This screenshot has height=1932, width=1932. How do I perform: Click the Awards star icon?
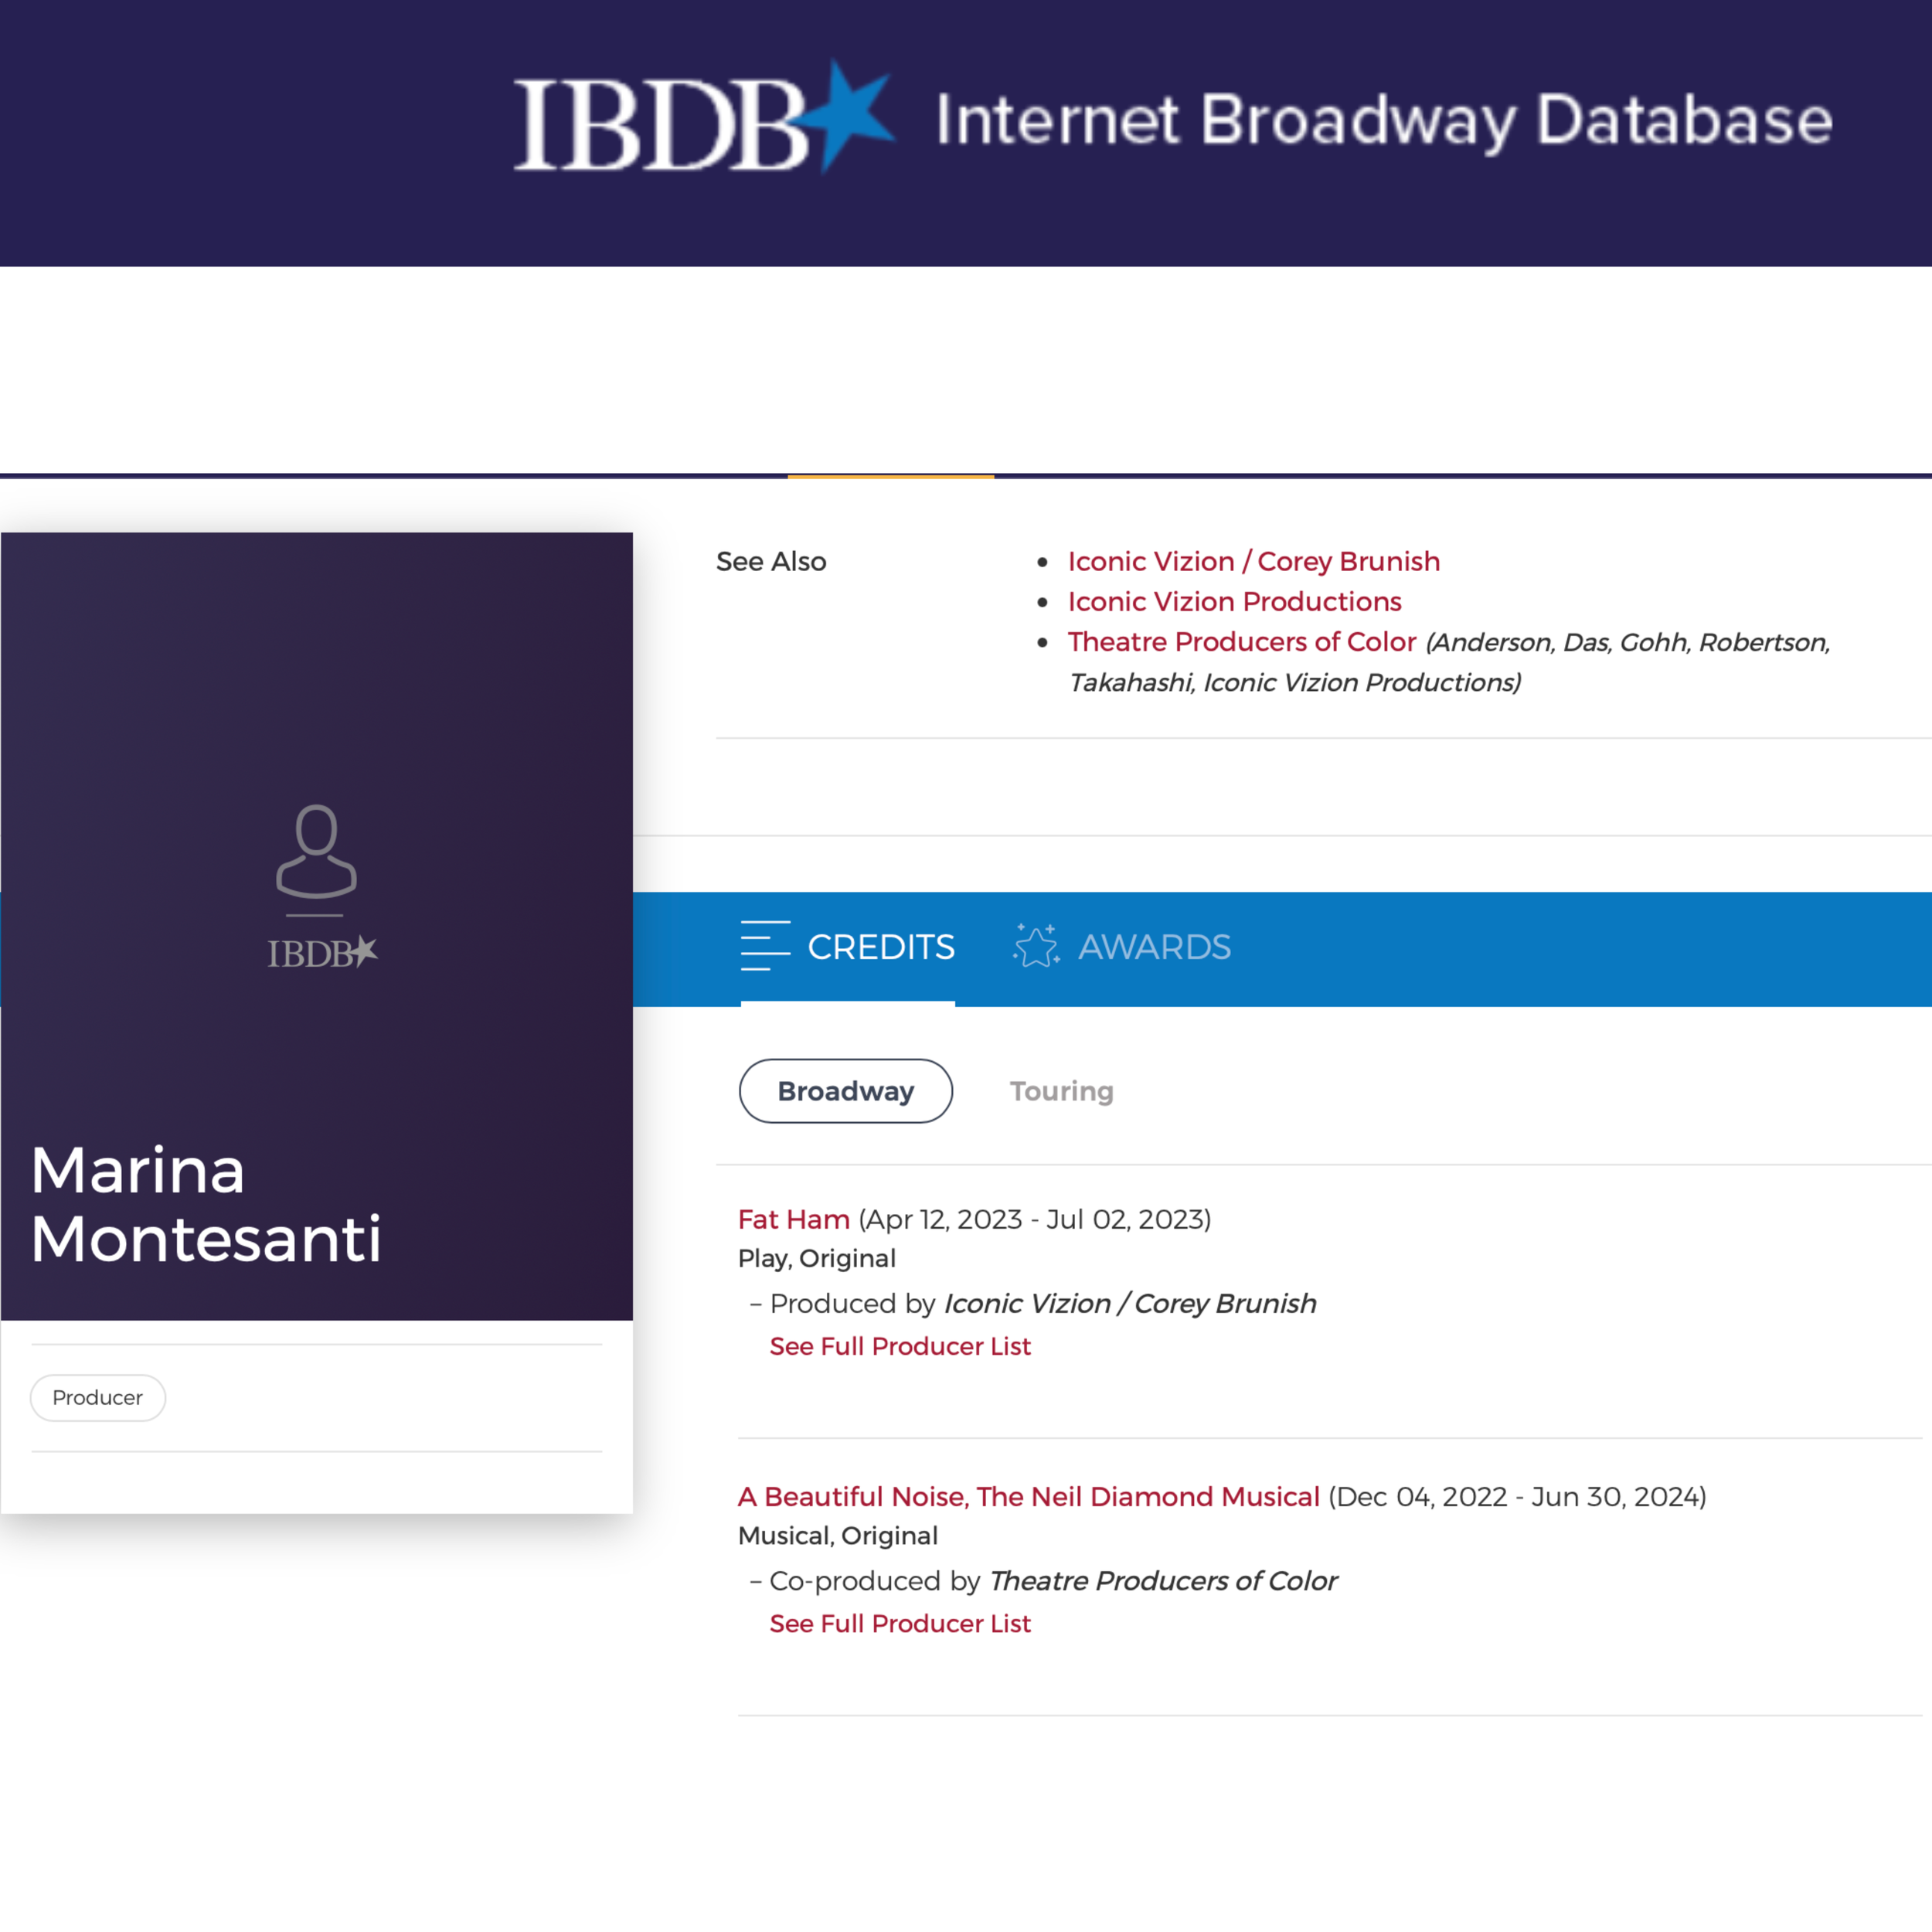pyautogui.click(x=1035, y=945)
